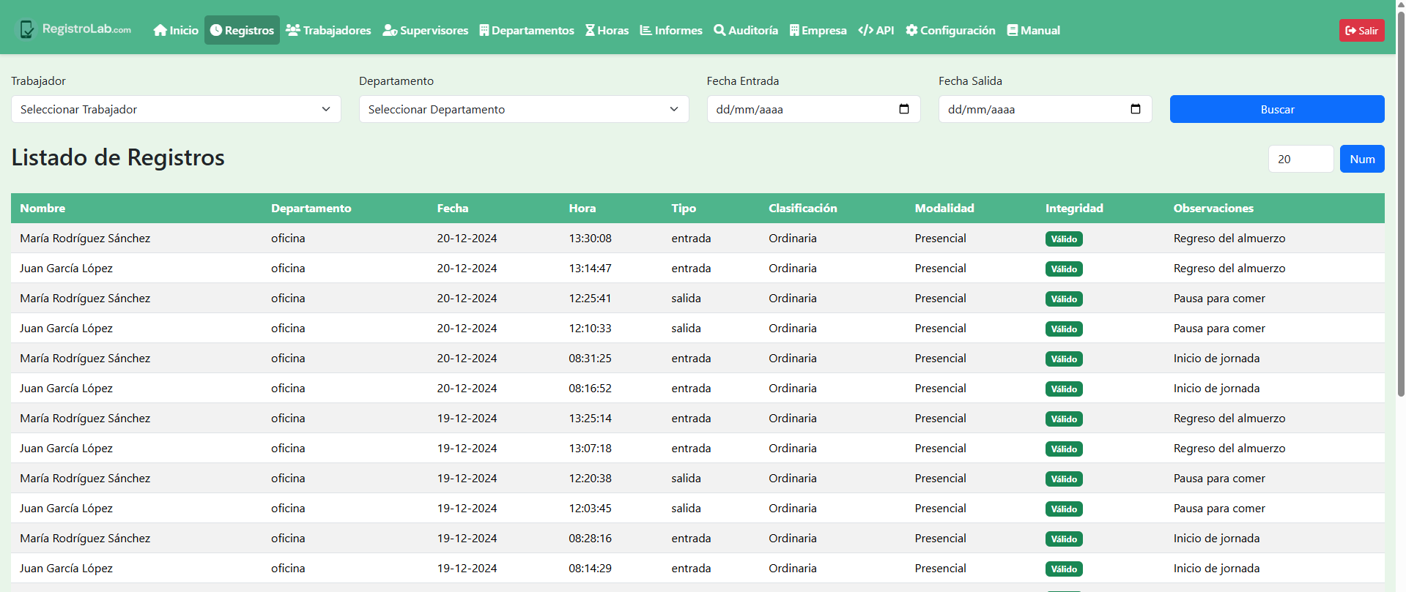Expand the Seleccionar Trabajador dropdown
This screenshot has height=592, width=1406.
click(176, 109)
